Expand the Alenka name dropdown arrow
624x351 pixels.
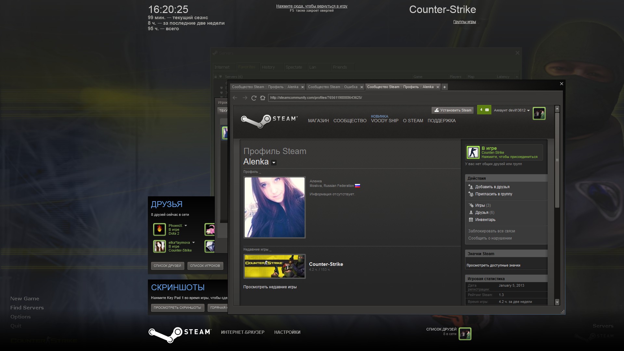274,163
